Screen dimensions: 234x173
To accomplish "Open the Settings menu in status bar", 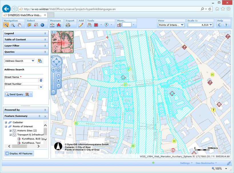I will click(x=185, y=163).
